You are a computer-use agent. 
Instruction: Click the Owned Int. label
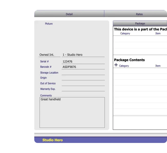pos(47,55)
